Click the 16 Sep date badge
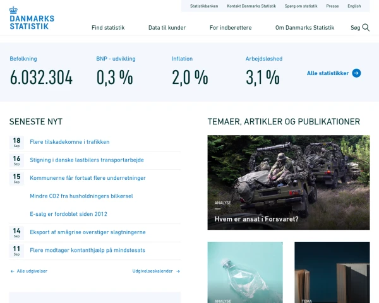 pyautogui.click(x=16, y=160)
